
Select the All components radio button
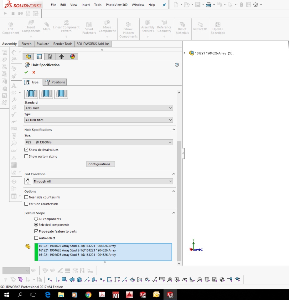[36, 219]
